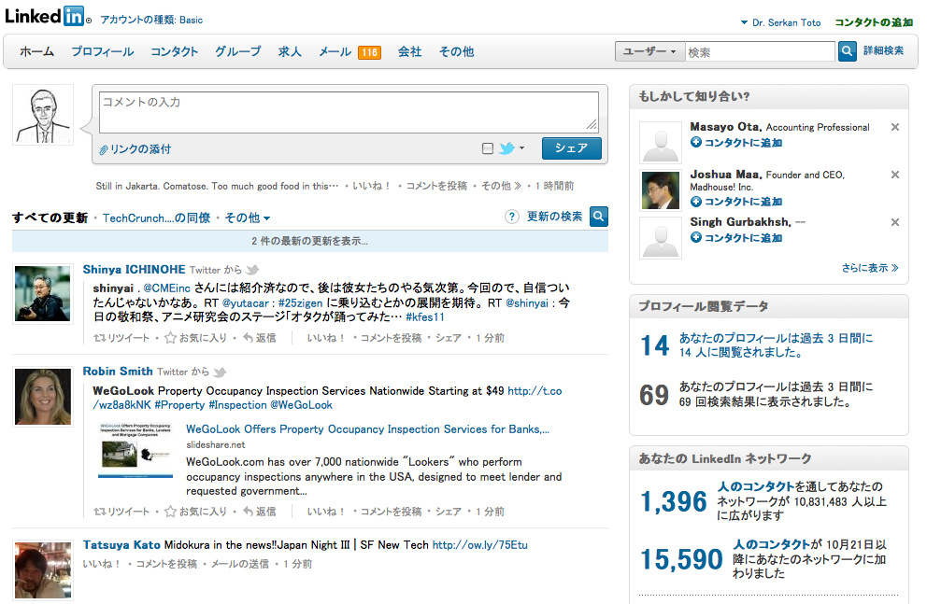Expand the その他 updates filter dropdown
Viewport: 927px width, 604px height.
(x=247, y=218)
